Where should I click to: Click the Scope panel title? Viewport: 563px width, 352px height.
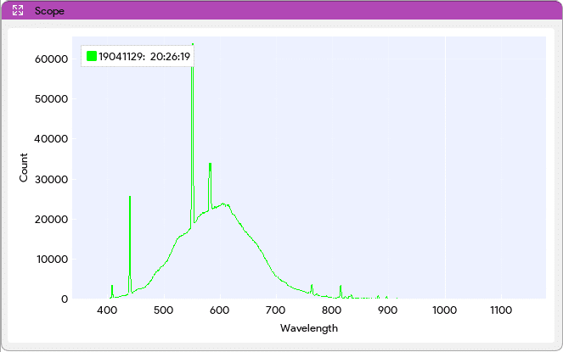[x=49, y=11]
